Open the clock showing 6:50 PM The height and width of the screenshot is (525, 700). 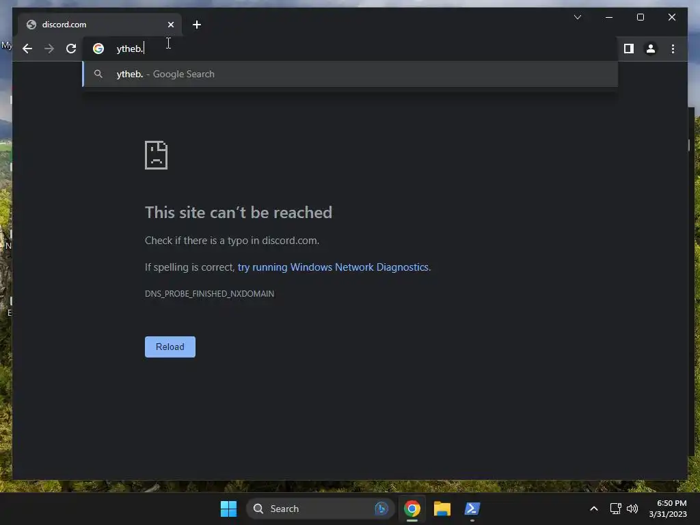tap(668, 509)
